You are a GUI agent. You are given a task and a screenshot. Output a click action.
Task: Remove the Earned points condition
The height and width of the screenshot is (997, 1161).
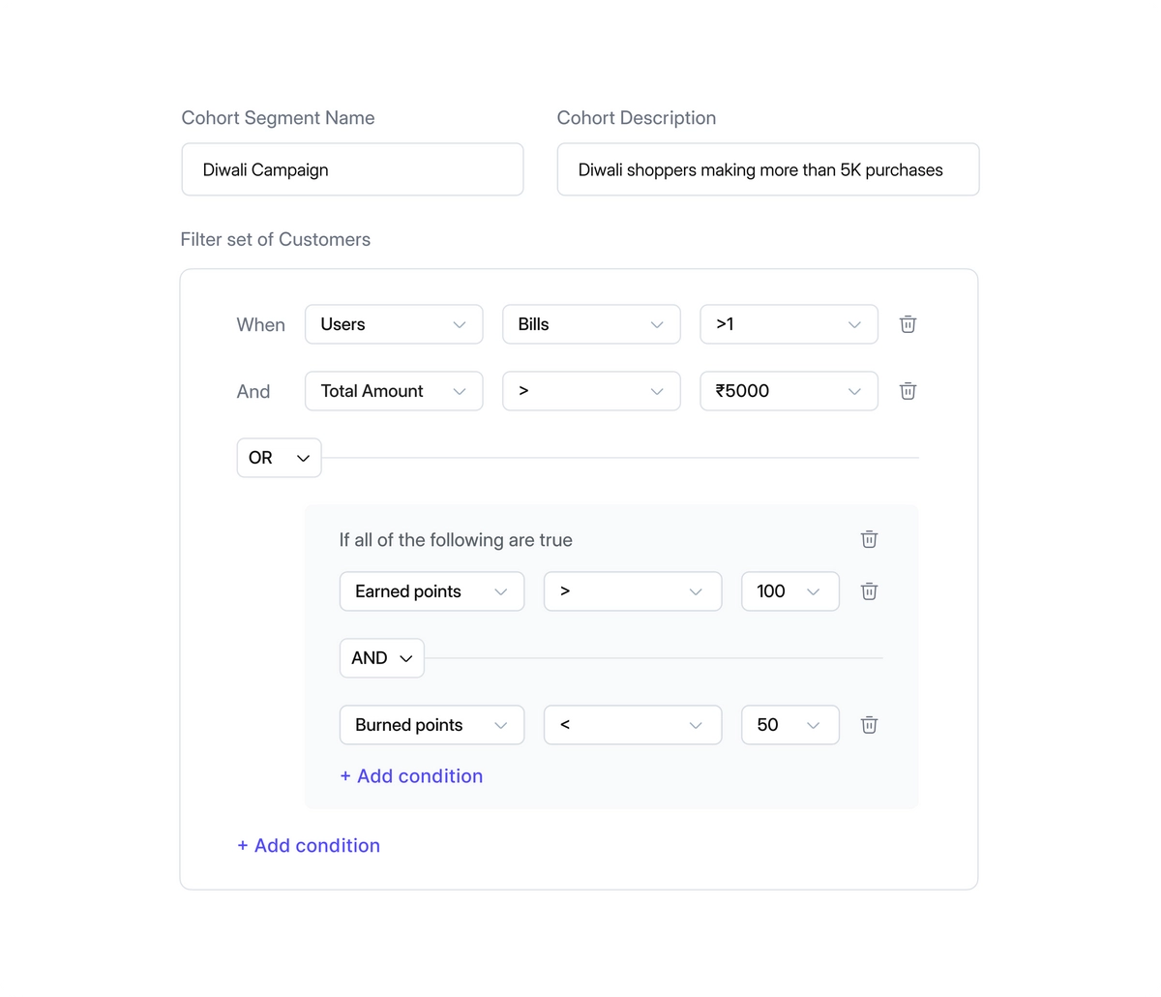pyautogui.click(x=869, y=591)
